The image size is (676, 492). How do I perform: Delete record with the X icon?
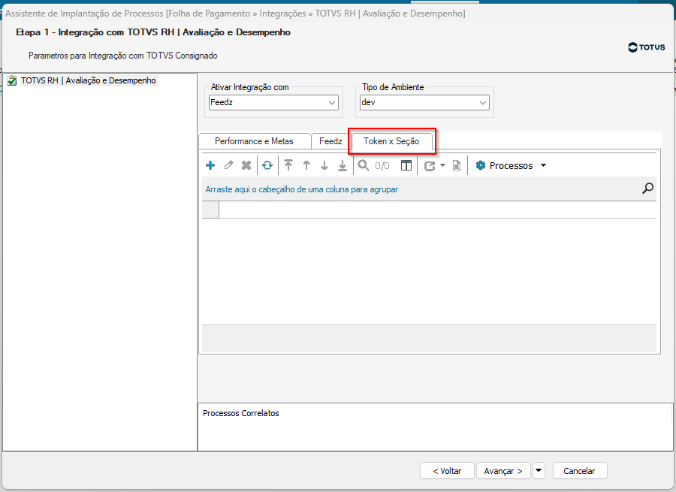click(x=246, y=165)
